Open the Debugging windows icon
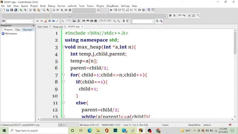 (x=149, y=10)
